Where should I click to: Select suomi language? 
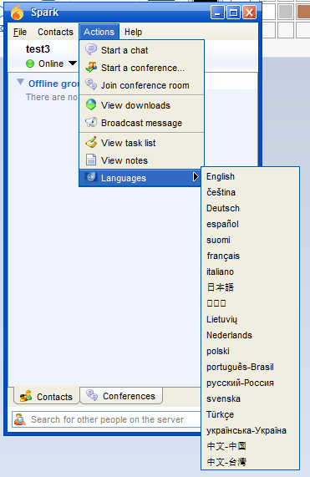[250, 240]
